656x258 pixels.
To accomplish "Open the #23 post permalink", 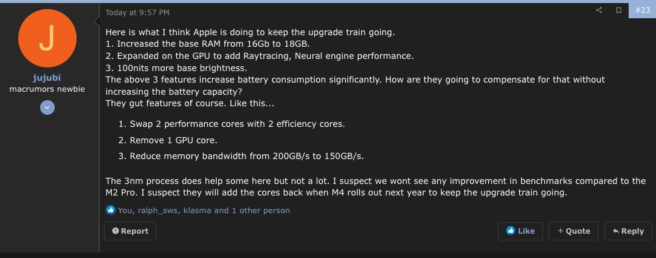I will [x=642, y=10].
